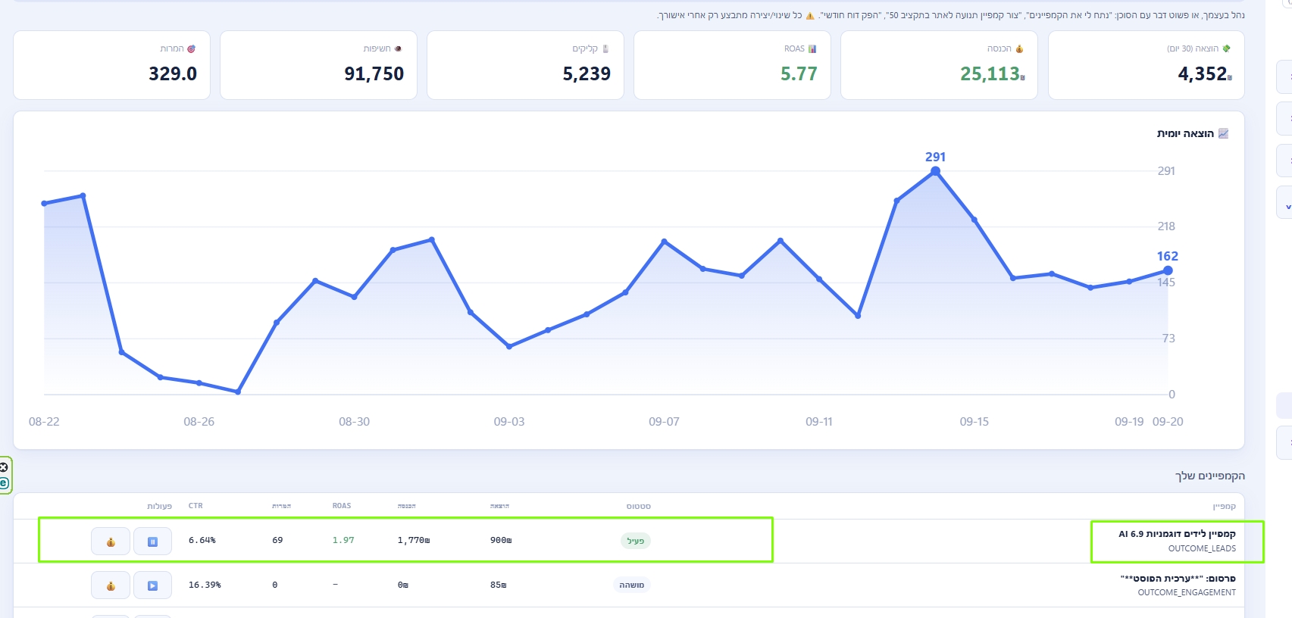Select the 291 peak point on the chart line
Viewport: 1292px width, 618px height.
click(x=935, y=171)
